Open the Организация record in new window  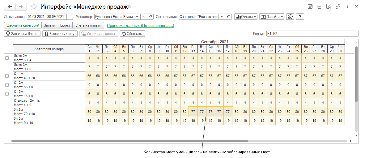pos(229,17)
